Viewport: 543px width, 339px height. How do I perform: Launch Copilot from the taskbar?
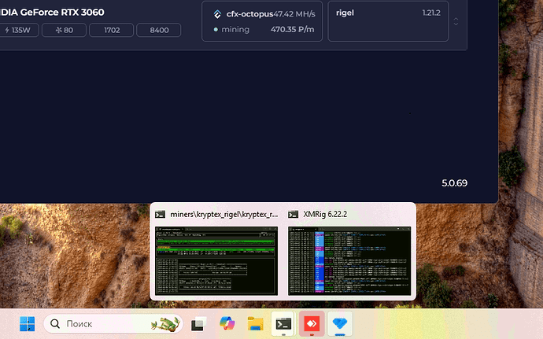click(227, 323)
